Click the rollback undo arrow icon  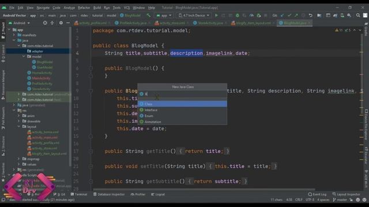tap(311, 16)
